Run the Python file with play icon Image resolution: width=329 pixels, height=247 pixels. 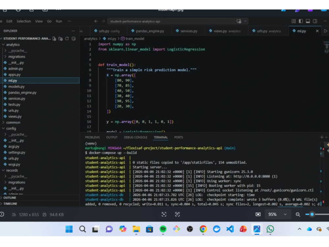coord(325,31)
